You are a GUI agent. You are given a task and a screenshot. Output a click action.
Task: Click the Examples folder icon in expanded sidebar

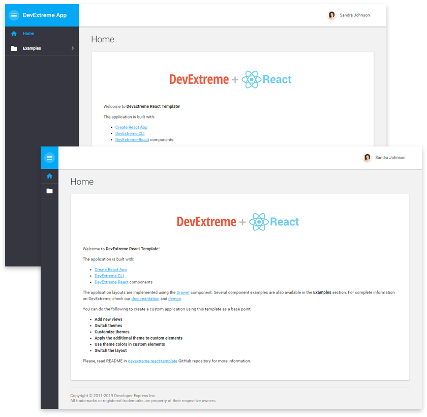point(14,48)
